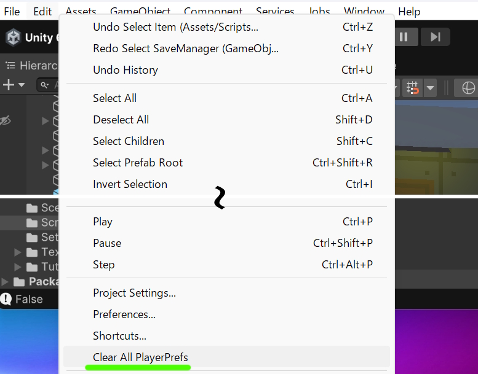Screen dimensions: 478x374
Task: Open the File menu
Action: click(12, 12)
